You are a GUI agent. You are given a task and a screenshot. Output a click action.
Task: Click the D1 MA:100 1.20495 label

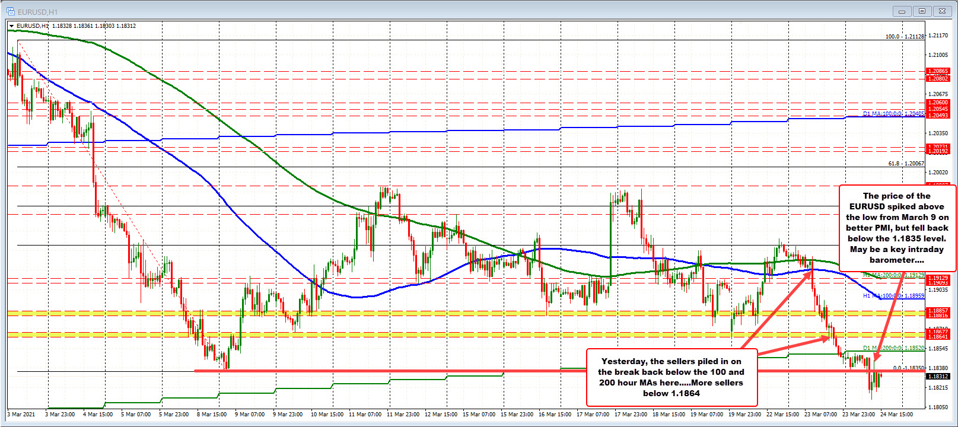[x=893, y=113]
